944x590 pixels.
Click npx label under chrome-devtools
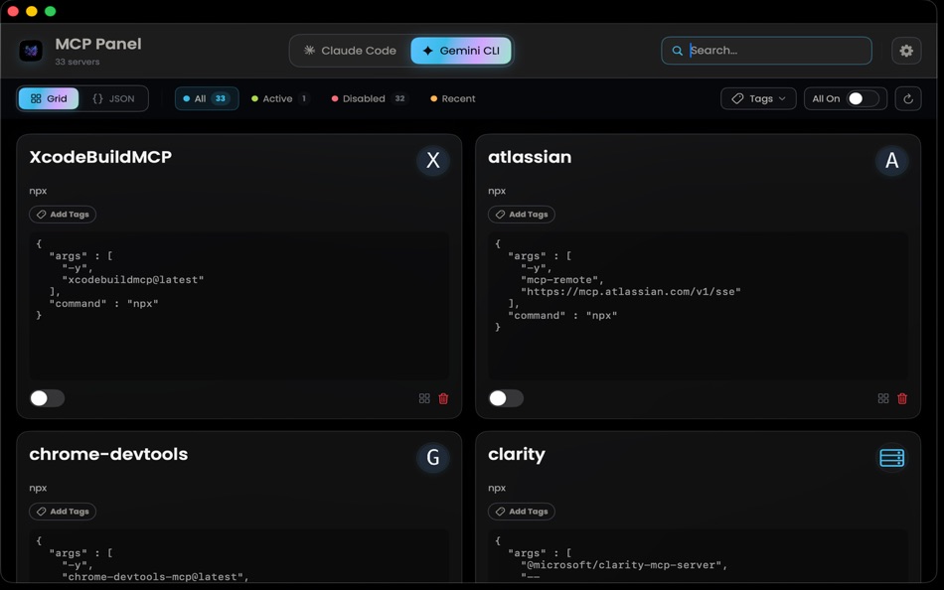(x=38, y=489)
